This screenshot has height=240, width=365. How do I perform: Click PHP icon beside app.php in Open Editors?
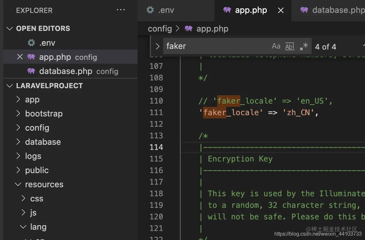point(31,57)
